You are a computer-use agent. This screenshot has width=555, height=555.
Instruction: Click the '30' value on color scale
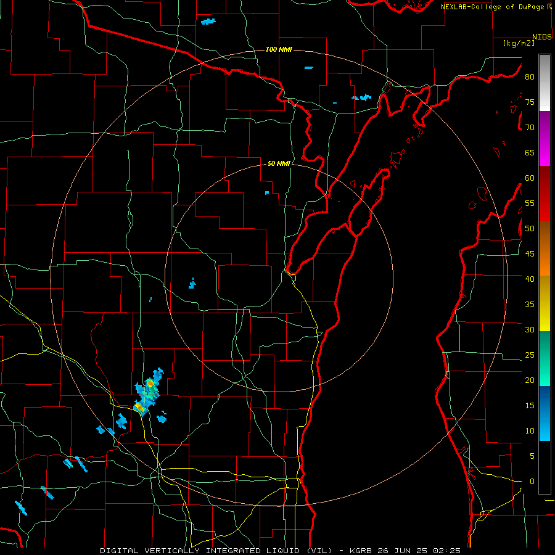pyautogui.click(x=530, y=329)
